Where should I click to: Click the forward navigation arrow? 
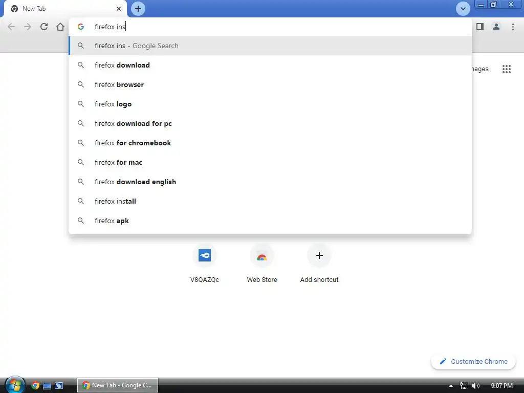click(28, 27)
